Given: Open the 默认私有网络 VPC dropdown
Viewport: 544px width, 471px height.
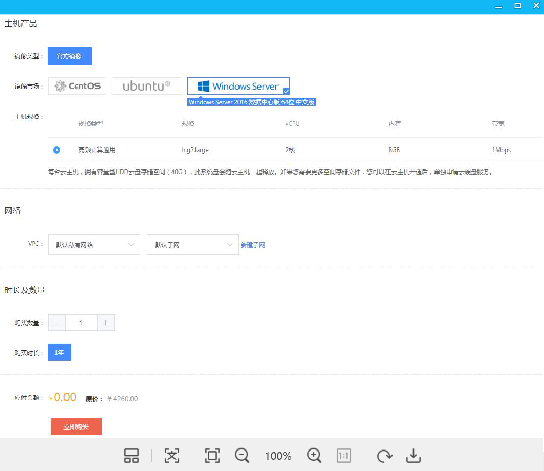Looking at the screenshot, I should click(94, 245).
